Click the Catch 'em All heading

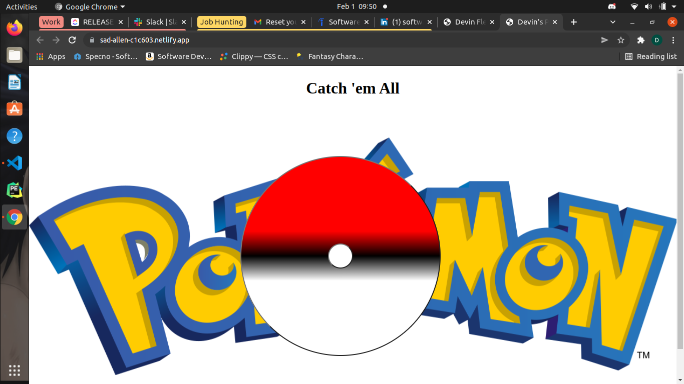tap(353, 88)
